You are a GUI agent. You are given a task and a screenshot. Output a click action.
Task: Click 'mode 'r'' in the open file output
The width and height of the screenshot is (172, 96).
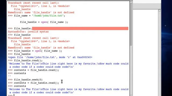65,57
